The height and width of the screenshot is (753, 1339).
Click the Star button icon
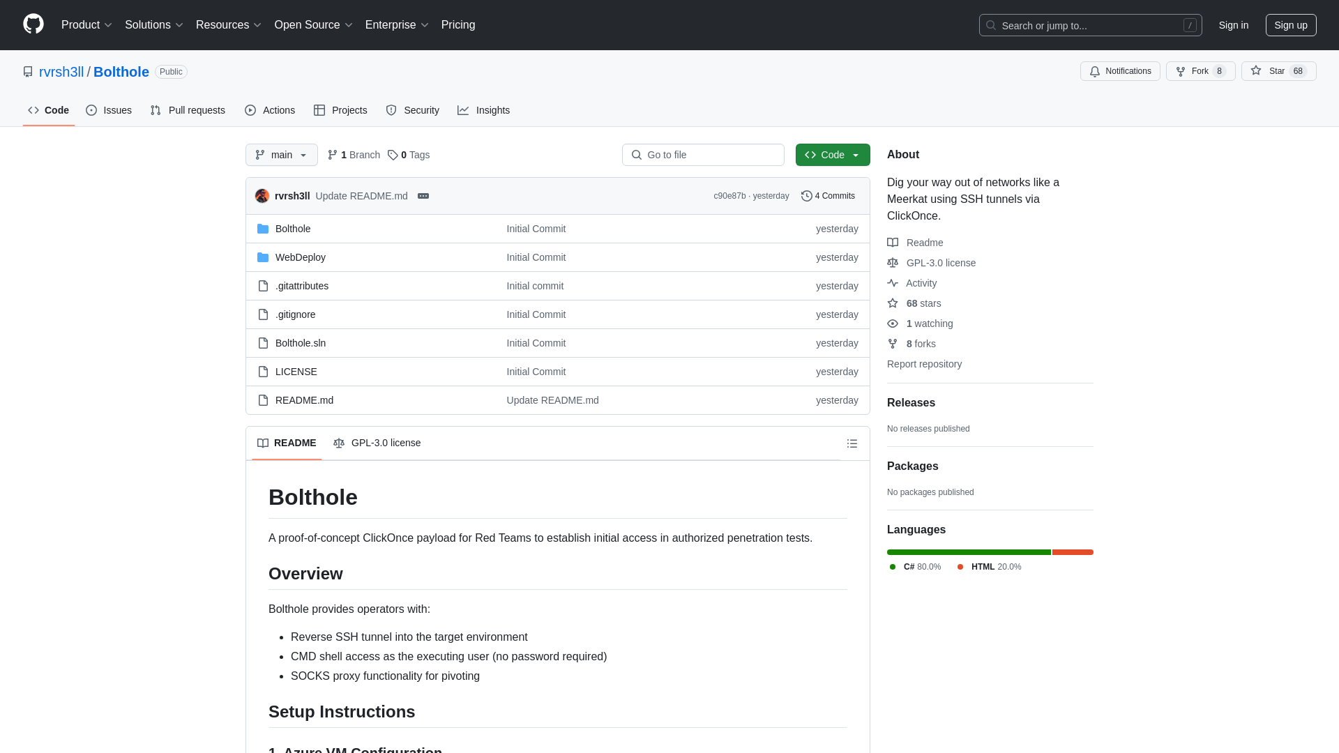point(1256,70)
